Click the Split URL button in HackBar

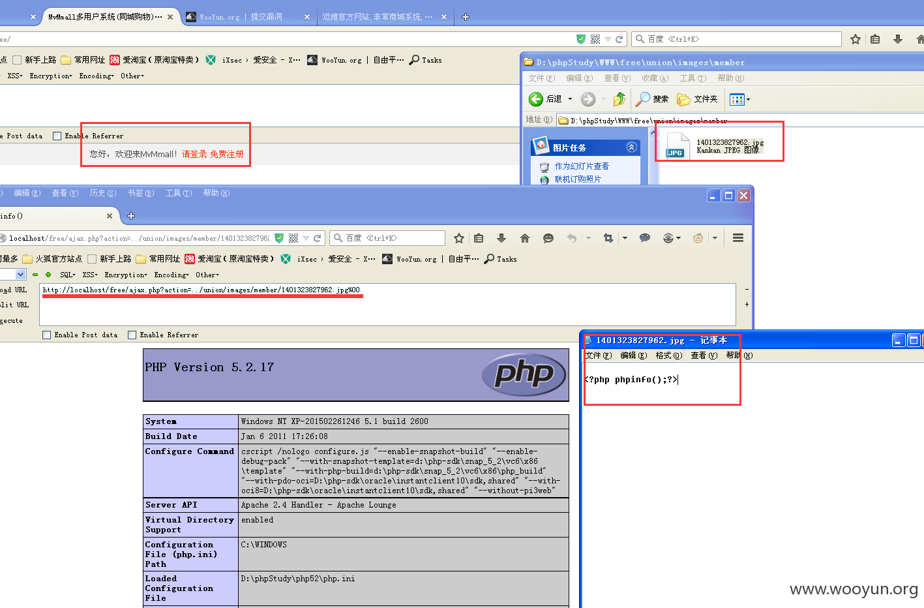point(14,305)
